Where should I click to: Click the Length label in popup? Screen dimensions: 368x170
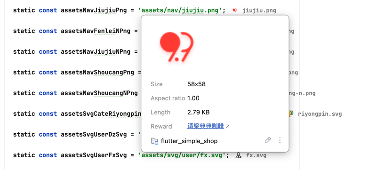[x=160, y=112]
